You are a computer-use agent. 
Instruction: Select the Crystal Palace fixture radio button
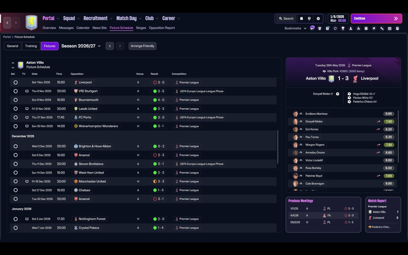[x=16, y=228]
